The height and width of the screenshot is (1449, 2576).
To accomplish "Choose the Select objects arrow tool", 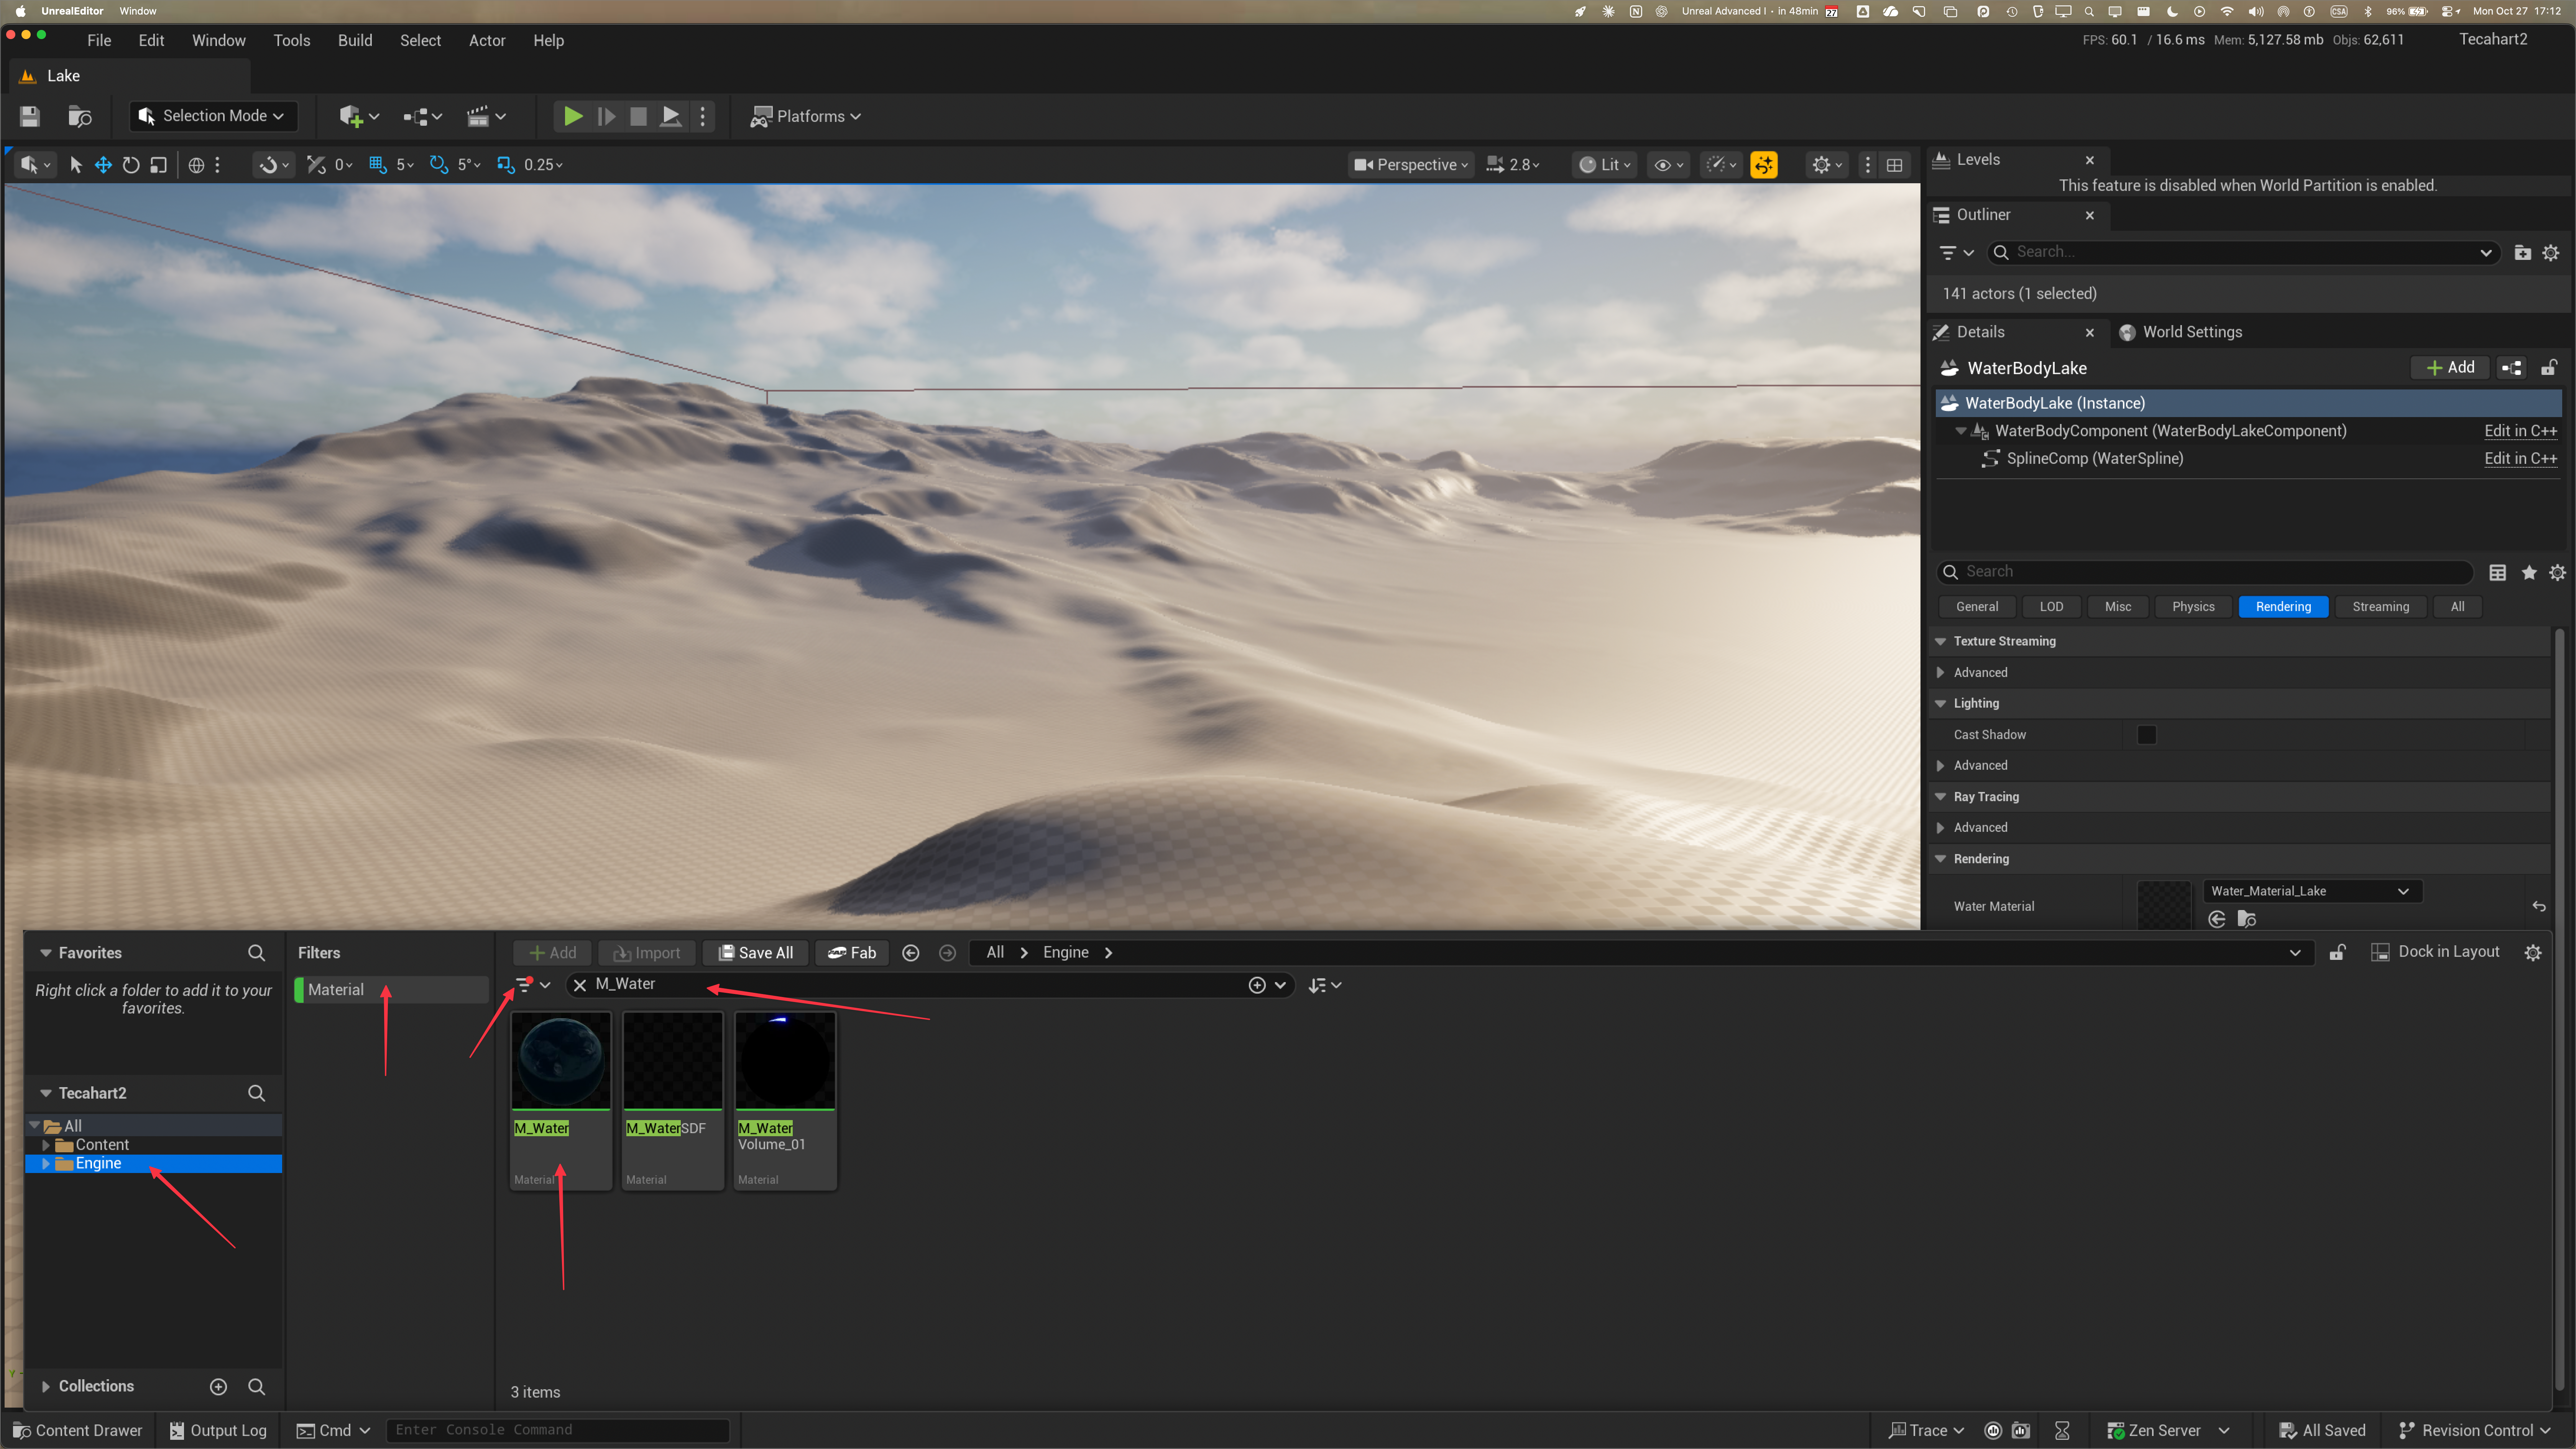I will click(x=76, y=165).
